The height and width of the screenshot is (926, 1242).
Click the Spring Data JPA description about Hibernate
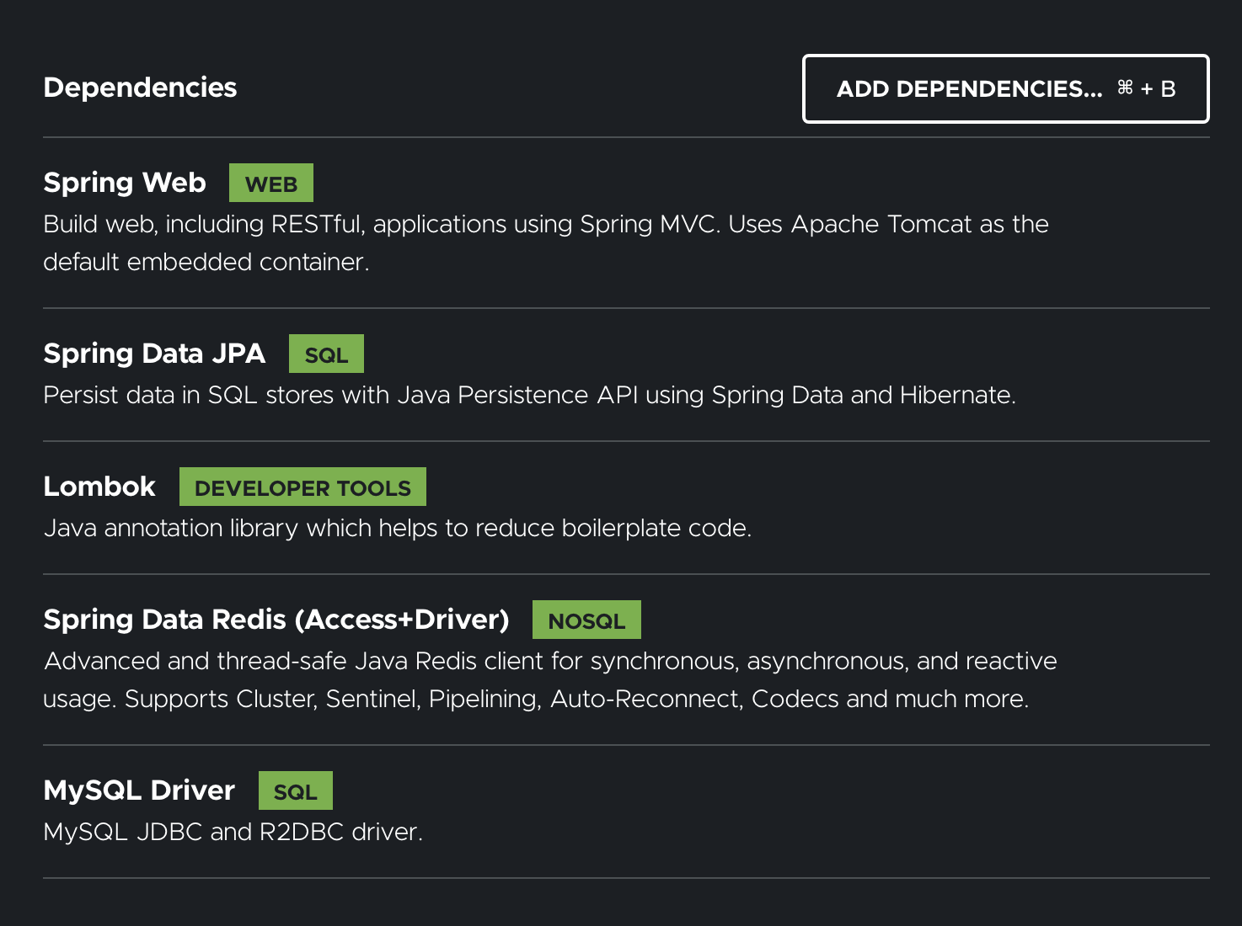pyautogui.click(x=529, y=396)
